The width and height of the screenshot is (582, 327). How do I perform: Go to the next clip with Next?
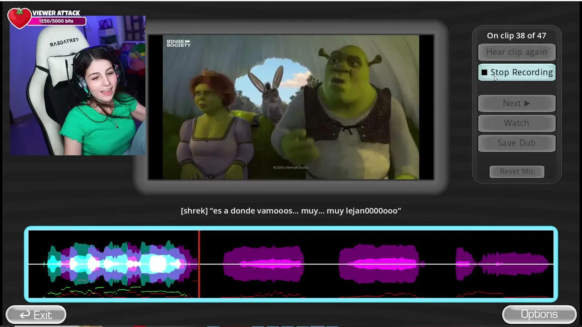(517, 103)
